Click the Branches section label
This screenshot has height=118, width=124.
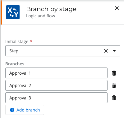tap(15, 64)
